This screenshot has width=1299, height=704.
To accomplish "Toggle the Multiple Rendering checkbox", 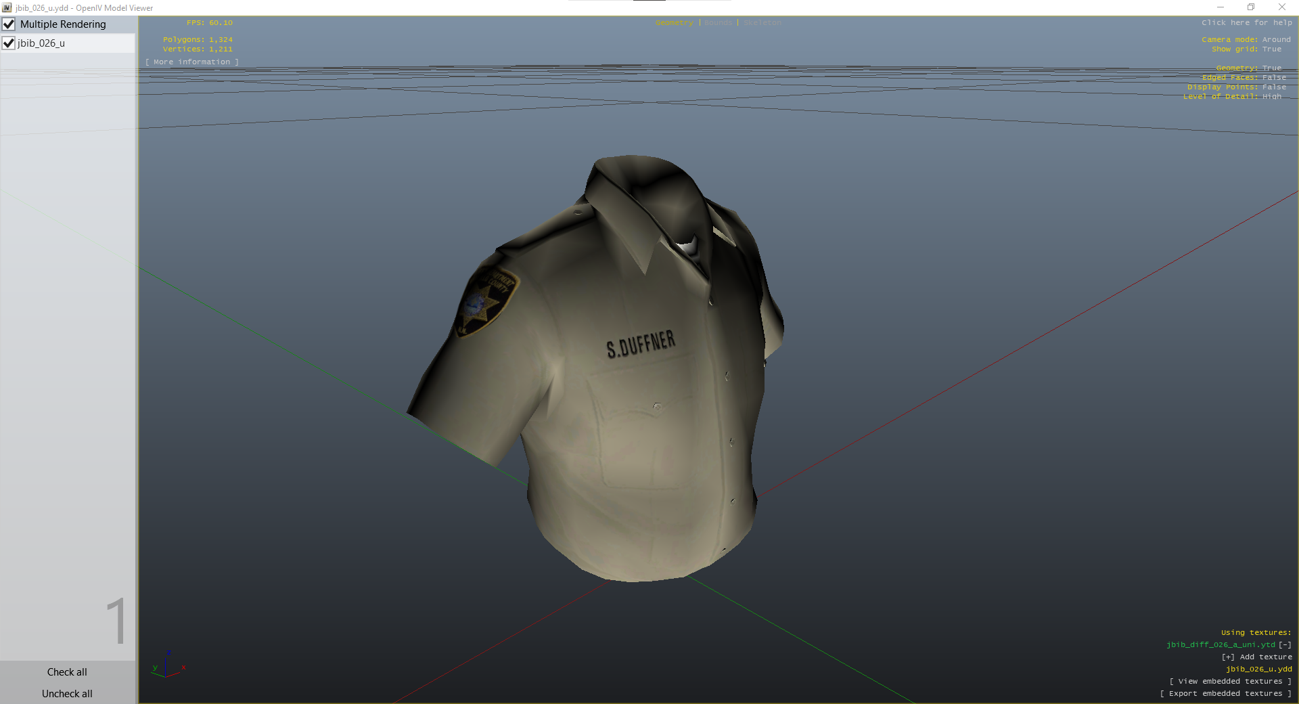I will (x=9, y=24).
